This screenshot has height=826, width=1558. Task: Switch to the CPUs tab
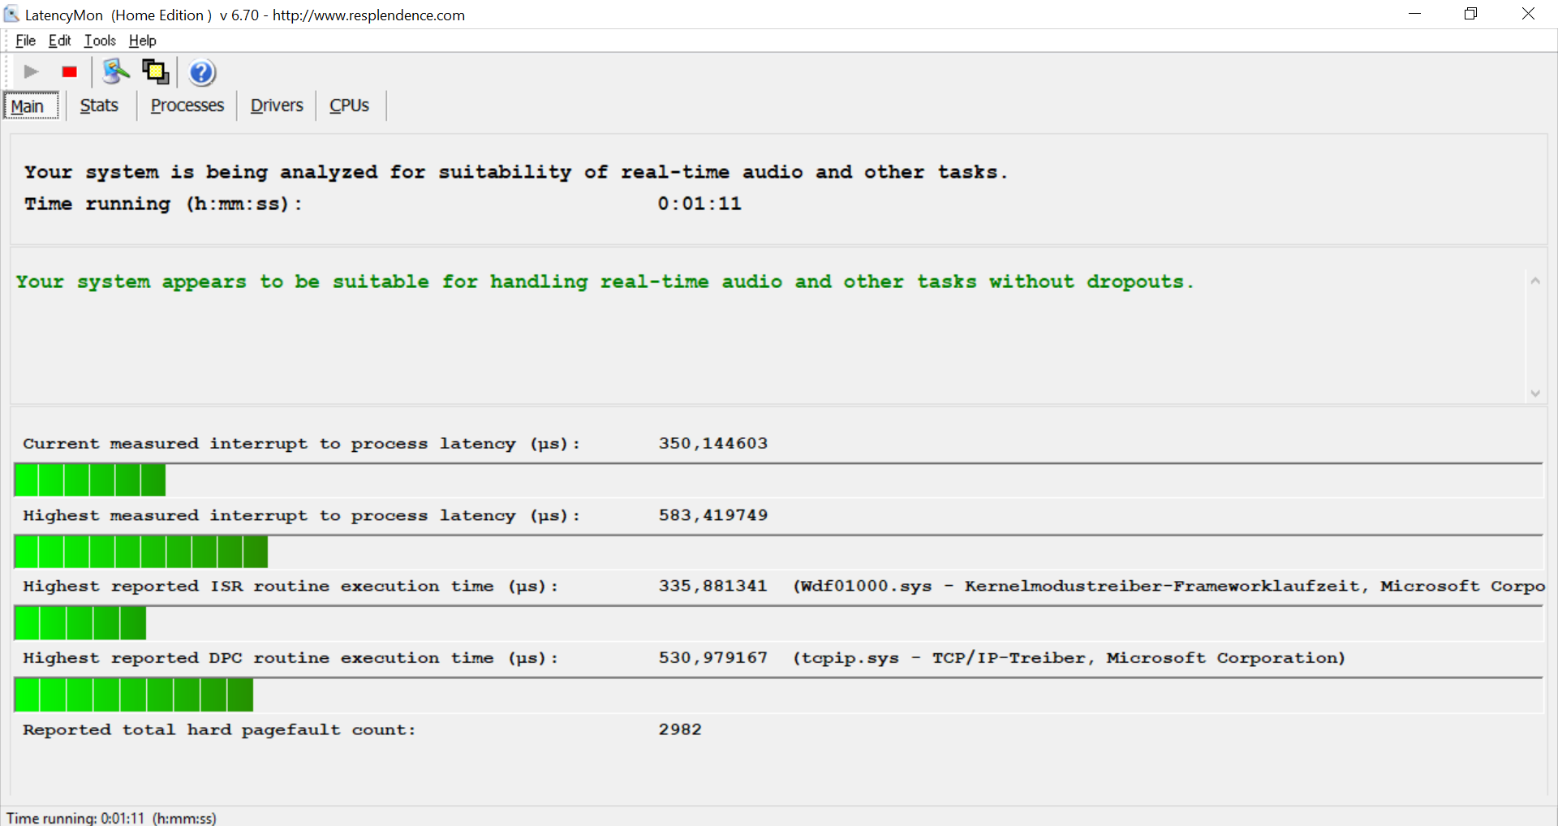coord(349,105)
